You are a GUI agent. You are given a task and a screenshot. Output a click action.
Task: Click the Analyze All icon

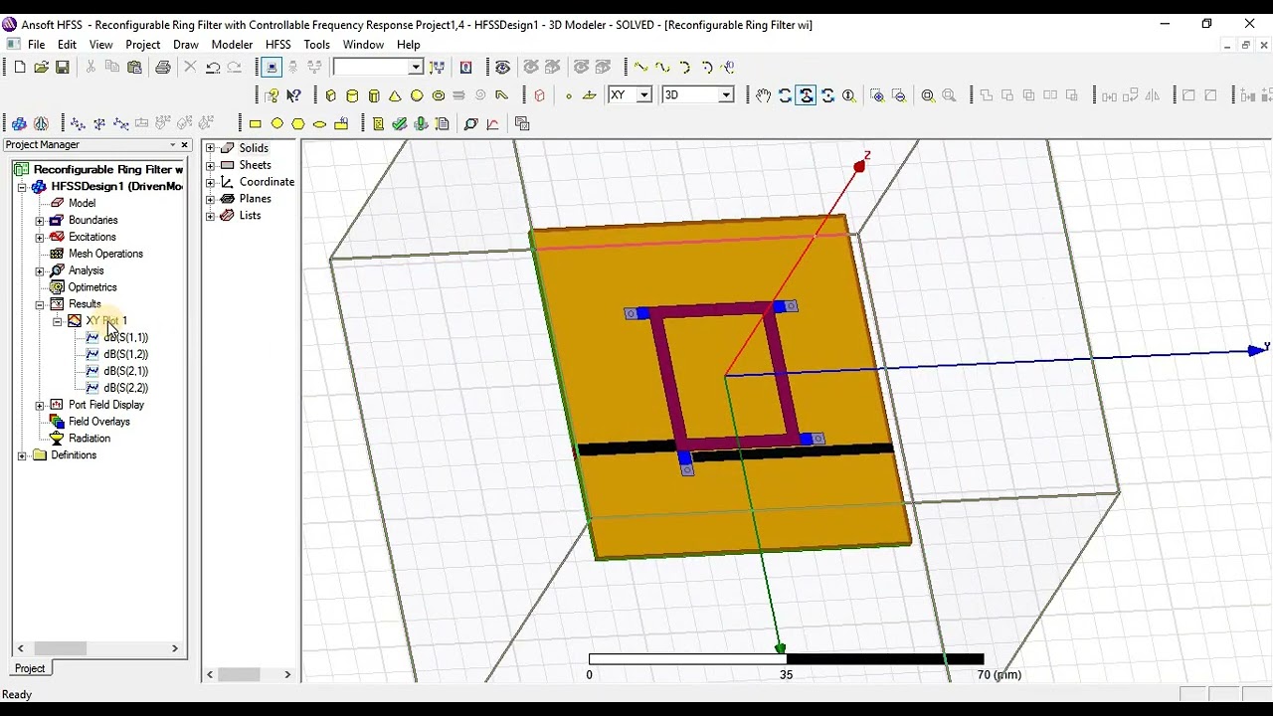[421, 124]
